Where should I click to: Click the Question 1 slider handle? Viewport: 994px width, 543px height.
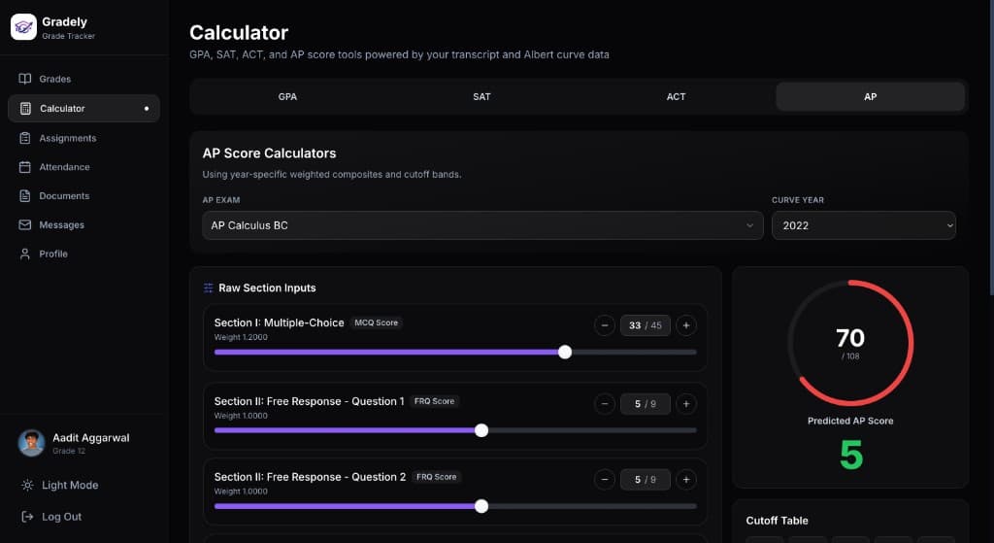click(481, 430)
